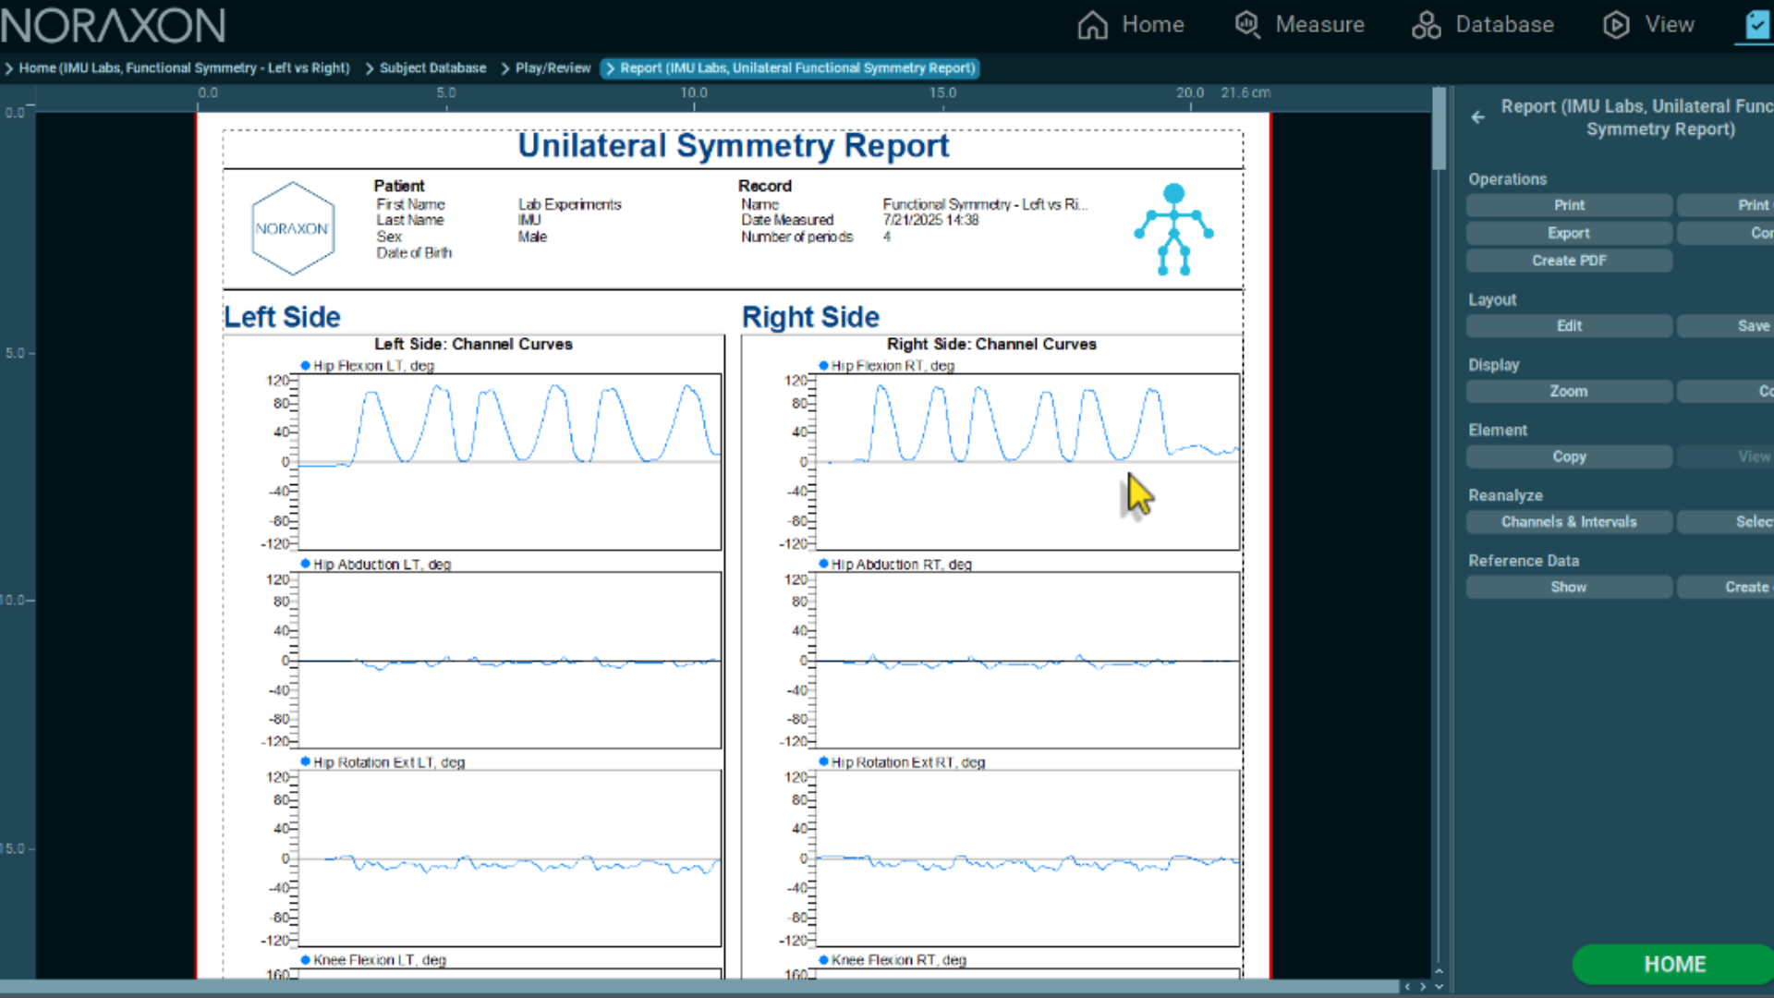Click the NORAXON logo
This screenshot has height=998, width=1774.
(x=113, y=25)
